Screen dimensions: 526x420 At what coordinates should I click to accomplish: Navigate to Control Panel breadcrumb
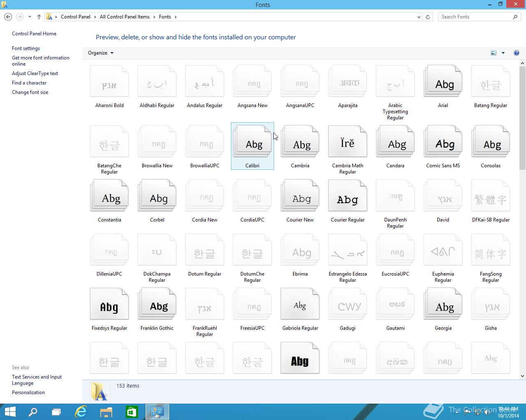(76, 17)
